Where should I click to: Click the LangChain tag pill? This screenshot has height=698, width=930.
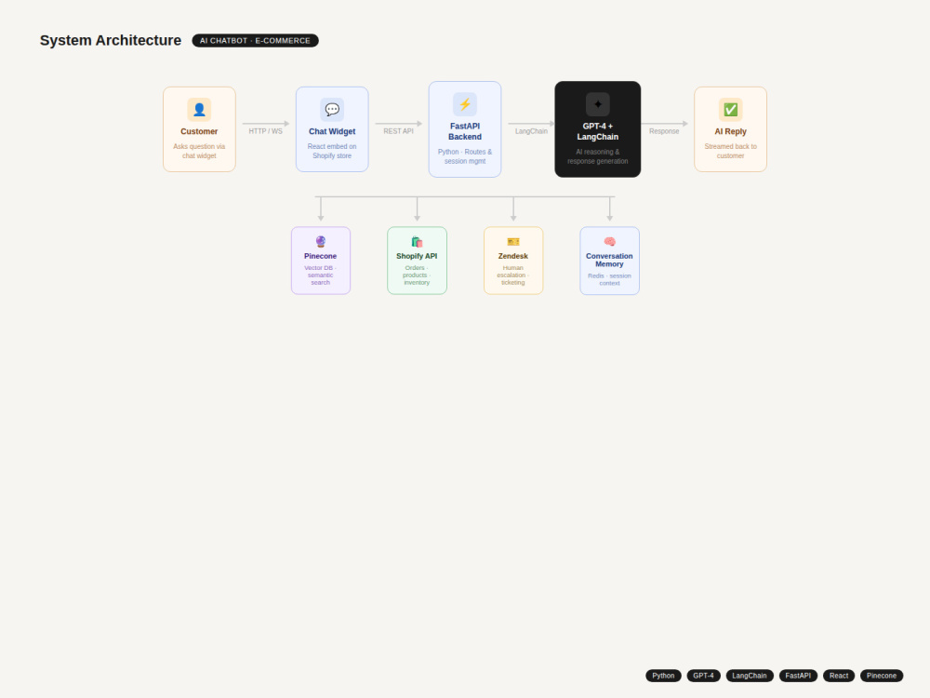click(749, 676)
